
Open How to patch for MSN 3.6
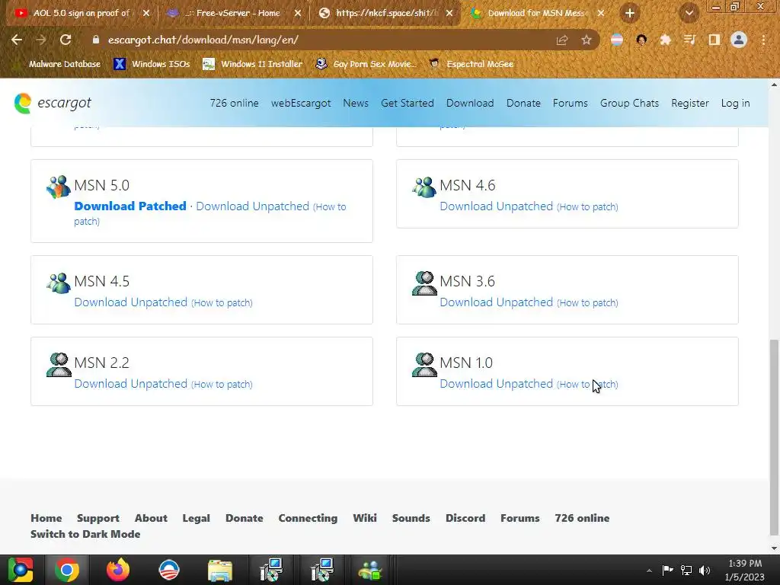pyautogui.click(x=587, y=302)
